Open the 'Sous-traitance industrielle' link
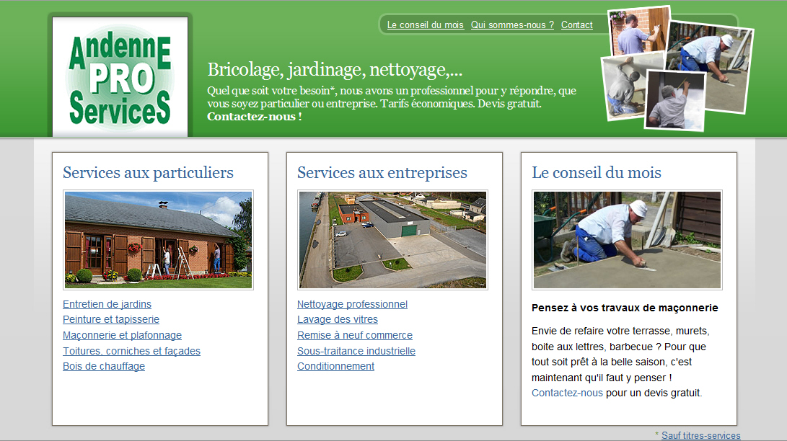Image resolution: width=787 pixels, height=441 pixels. click(356, 351)
